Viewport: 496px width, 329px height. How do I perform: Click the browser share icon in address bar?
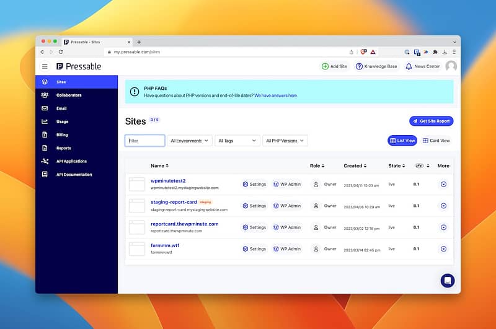coord(351,52)
